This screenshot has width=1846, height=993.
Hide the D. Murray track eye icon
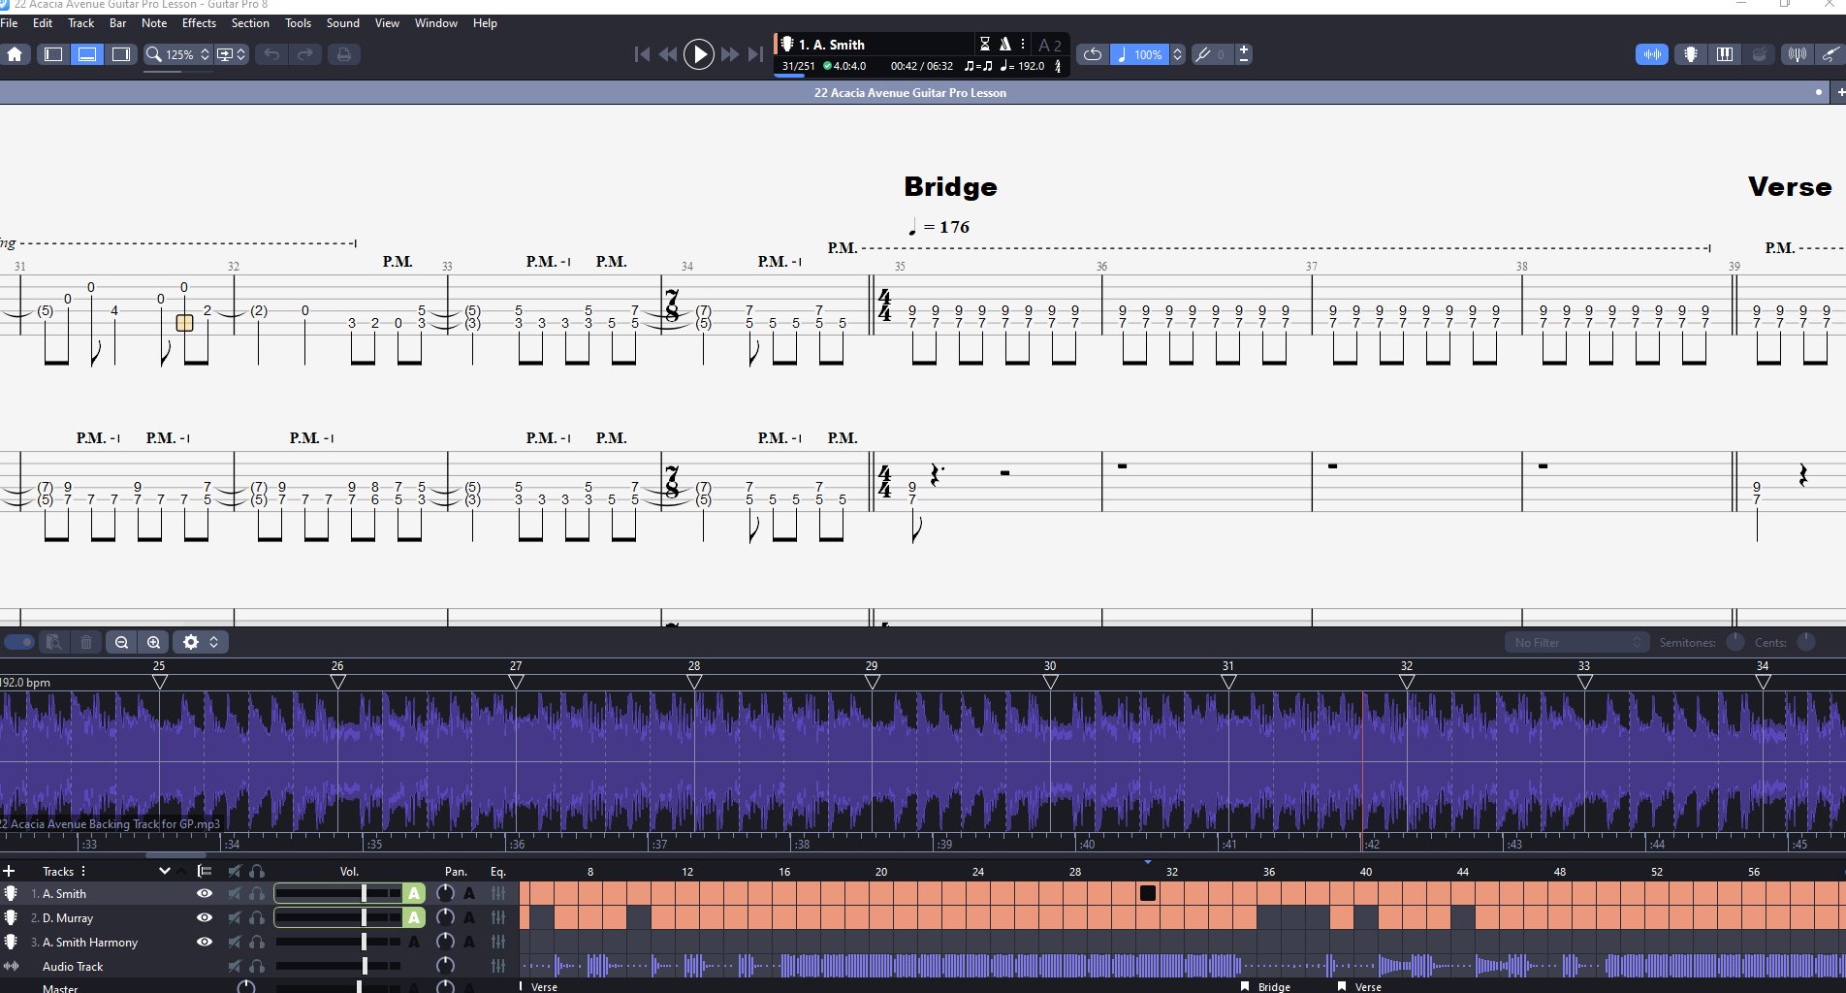(204, 917)
